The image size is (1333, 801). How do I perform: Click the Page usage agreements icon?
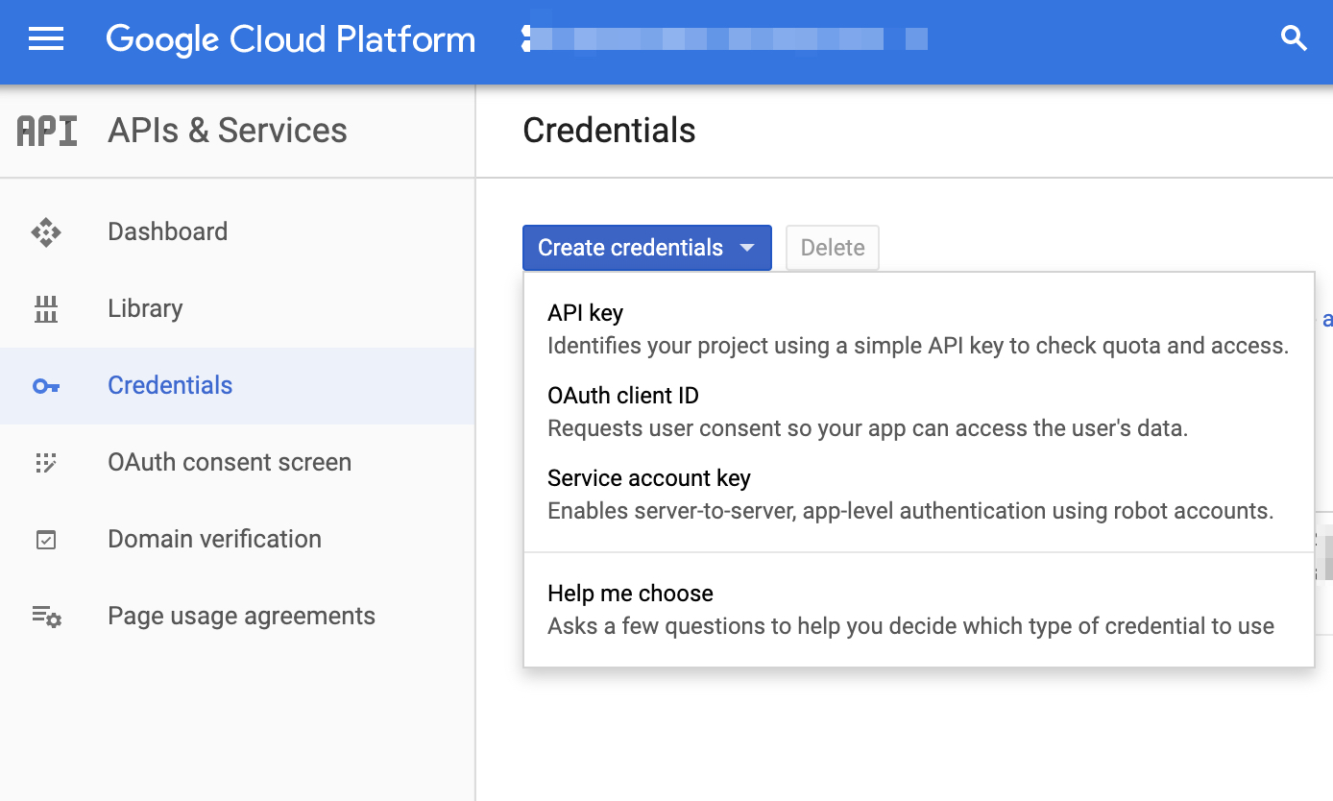tap(46, 617)
